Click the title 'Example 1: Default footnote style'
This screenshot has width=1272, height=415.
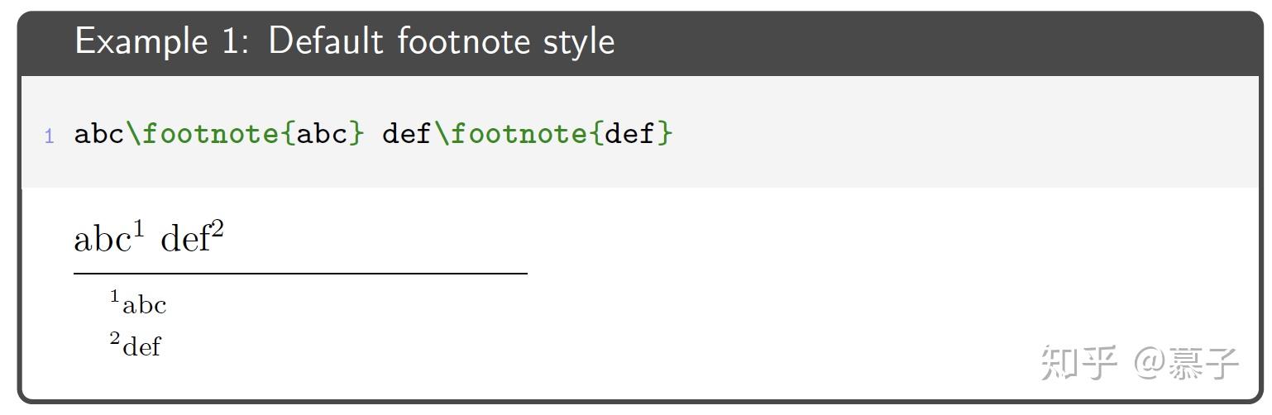pos(344,41)
